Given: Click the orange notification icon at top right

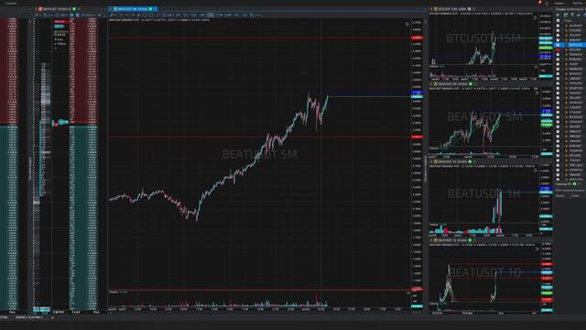Looking at the screenshot, I should point(540,2).
